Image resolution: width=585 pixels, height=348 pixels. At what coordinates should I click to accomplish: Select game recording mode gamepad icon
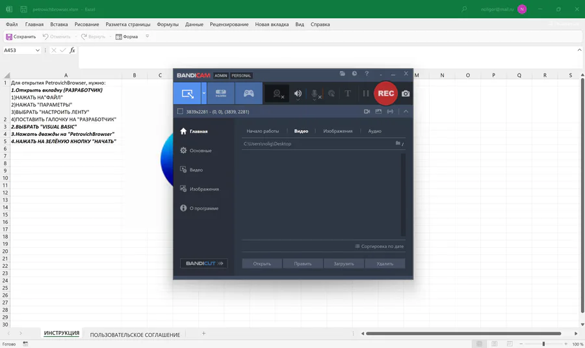(x=248, y=94)
